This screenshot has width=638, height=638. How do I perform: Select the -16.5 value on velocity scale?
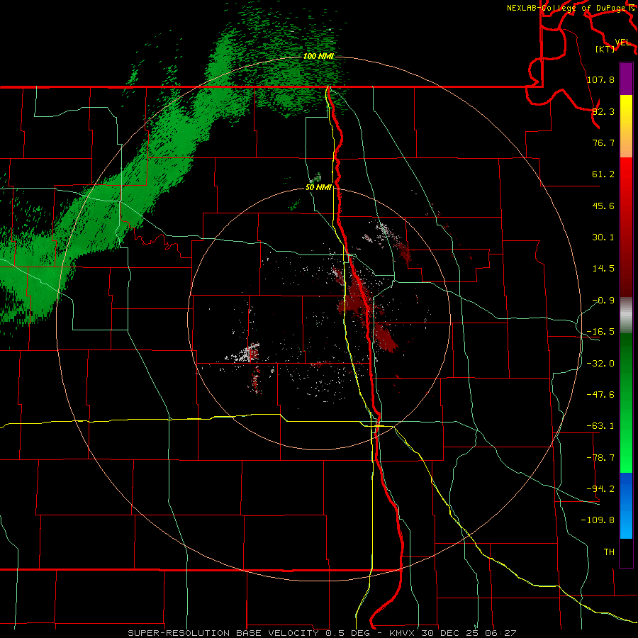click(600, 332)
